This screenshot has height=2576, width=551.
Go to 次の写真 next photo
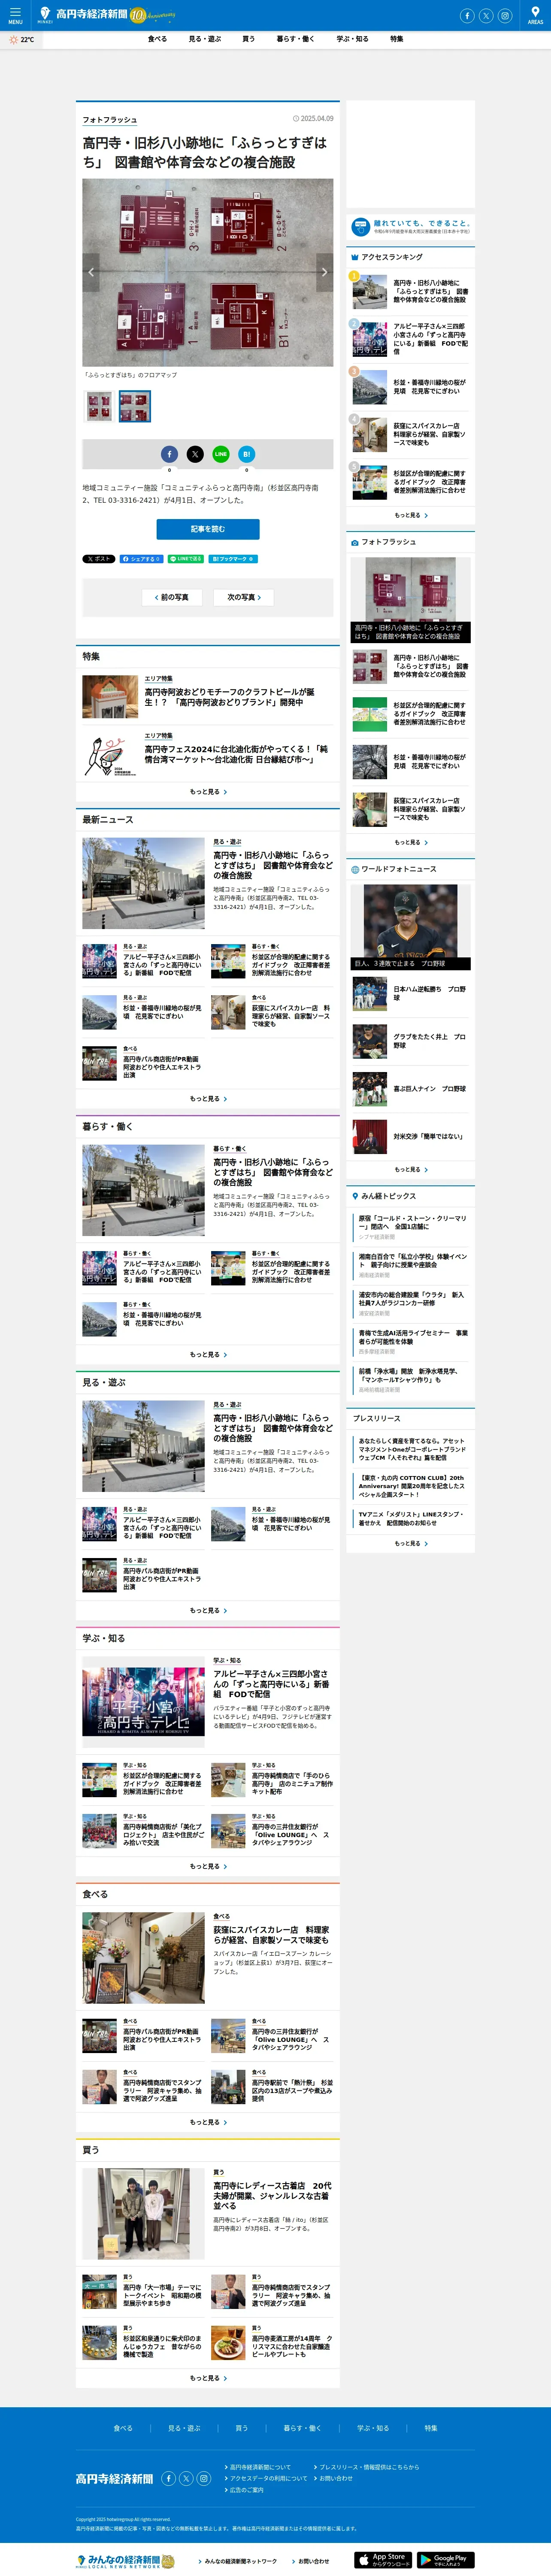244,597
